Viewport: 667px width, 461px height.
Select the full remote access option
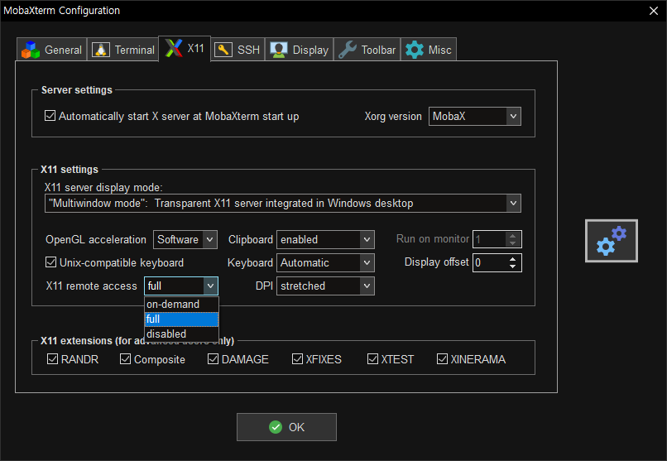click(181, 319)
